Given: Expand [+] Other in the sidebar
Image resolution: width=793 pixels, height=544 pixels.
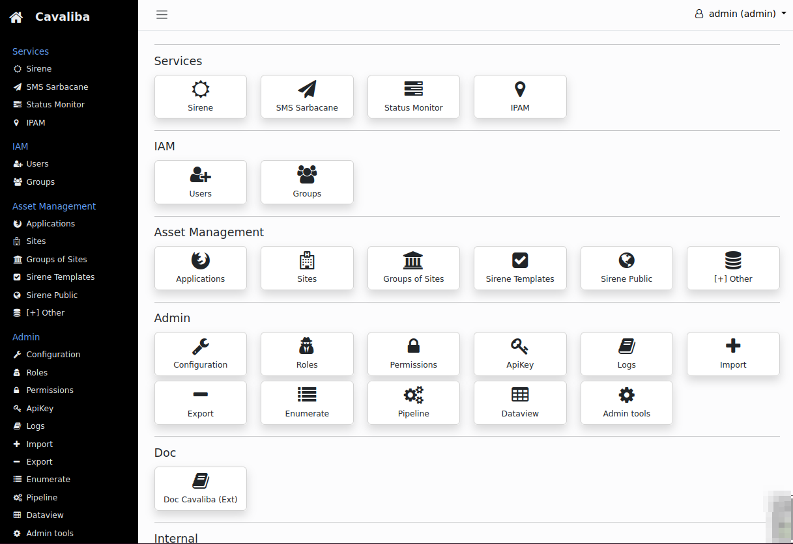Looking at the screenshot, I should [45, 312].
